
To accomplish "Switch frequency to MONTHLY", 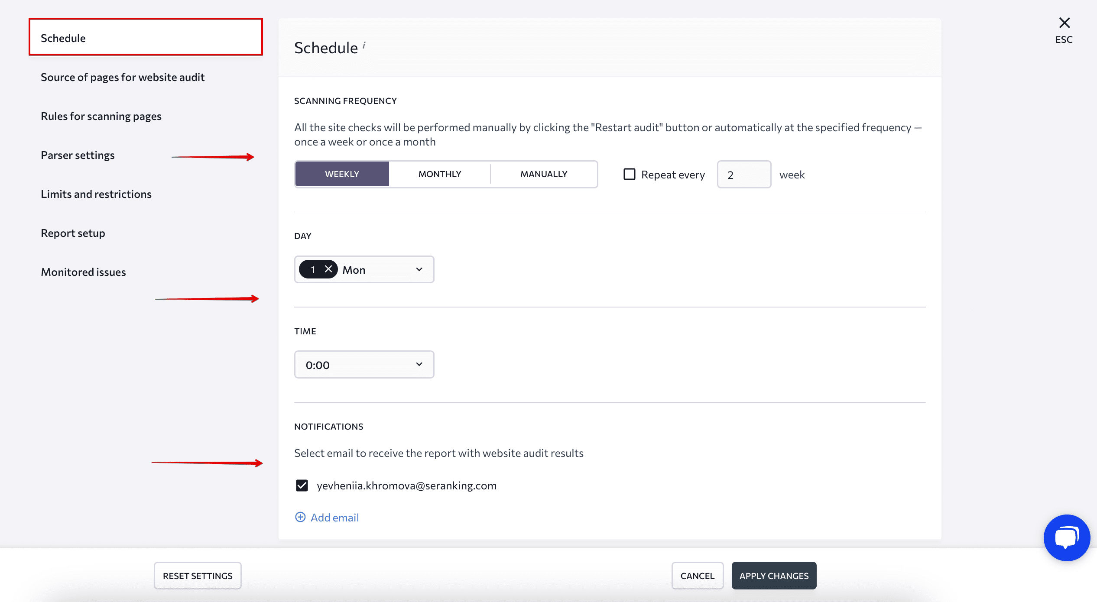I will [439, 174].
